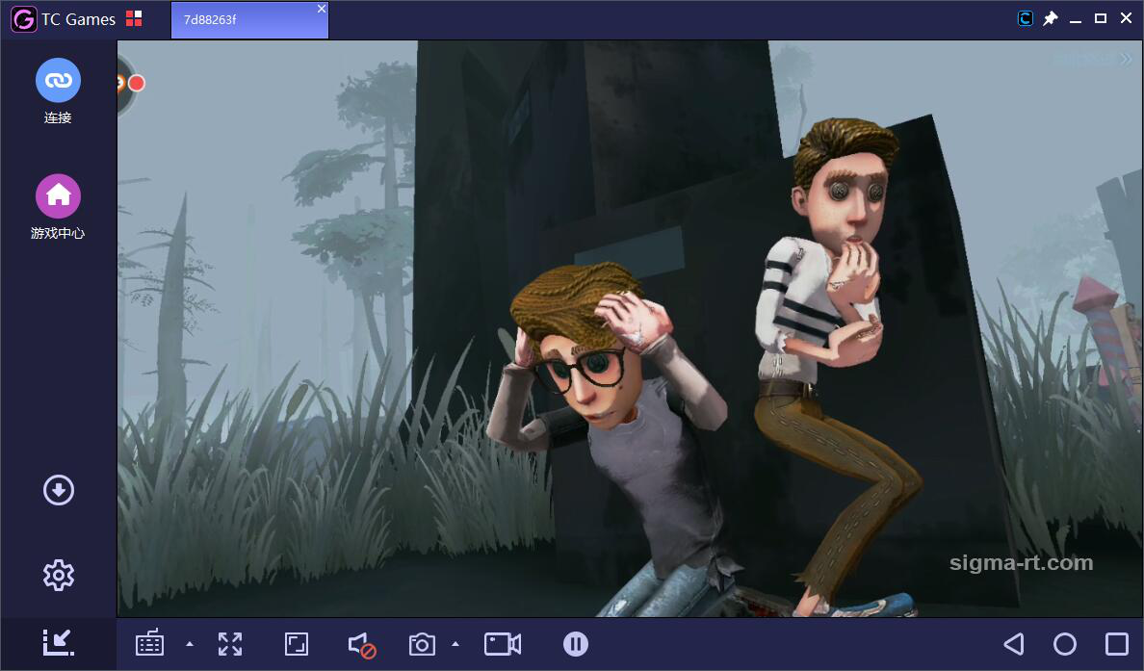Expand screenshot options arrow
This screenshot has height=671, width=1144.
tap(455, 644)
